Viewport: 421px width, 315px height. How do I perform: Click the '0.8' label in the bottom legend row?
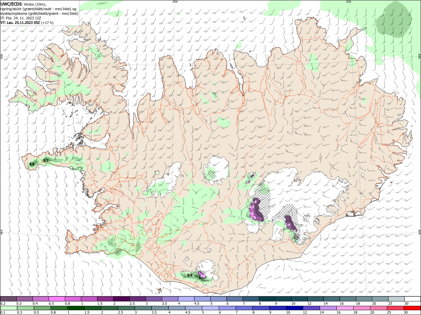click(53, 313)
